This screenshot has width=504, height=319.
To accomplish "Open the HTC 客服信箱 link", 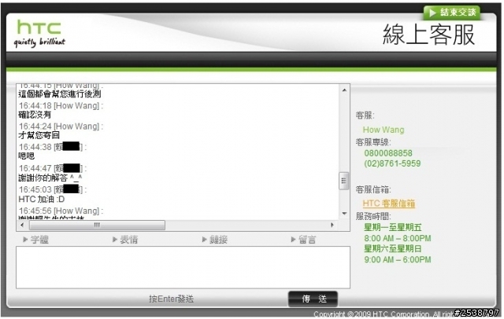I will coord(388,203).
